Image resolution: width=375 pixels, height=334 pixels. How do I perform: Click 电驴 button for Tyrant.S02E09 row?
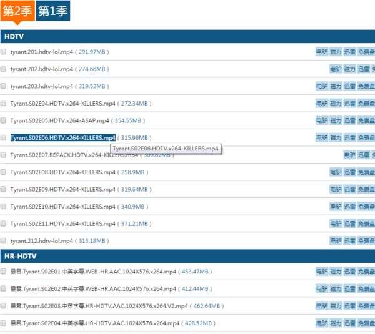pos(336,189)
